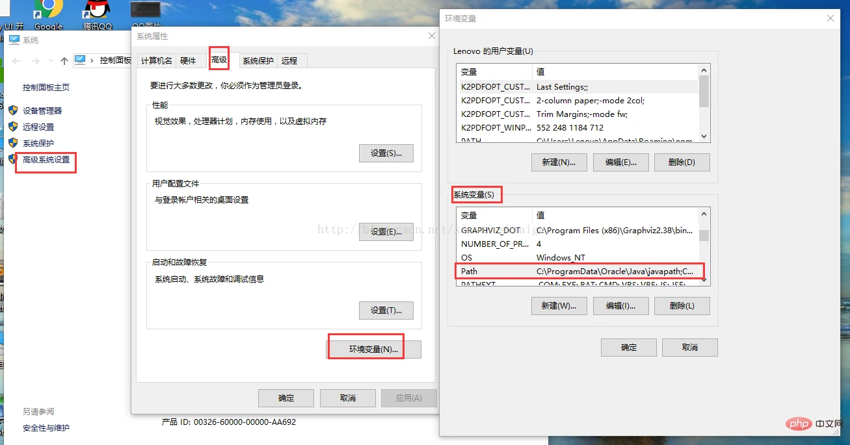Select the Path system variable row
Viewport: 850px width, 445px height.
point(578,271)
